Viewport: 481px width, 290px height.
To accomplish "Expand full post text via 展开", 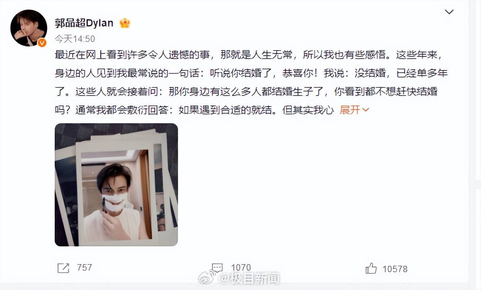I will (350, 110).
